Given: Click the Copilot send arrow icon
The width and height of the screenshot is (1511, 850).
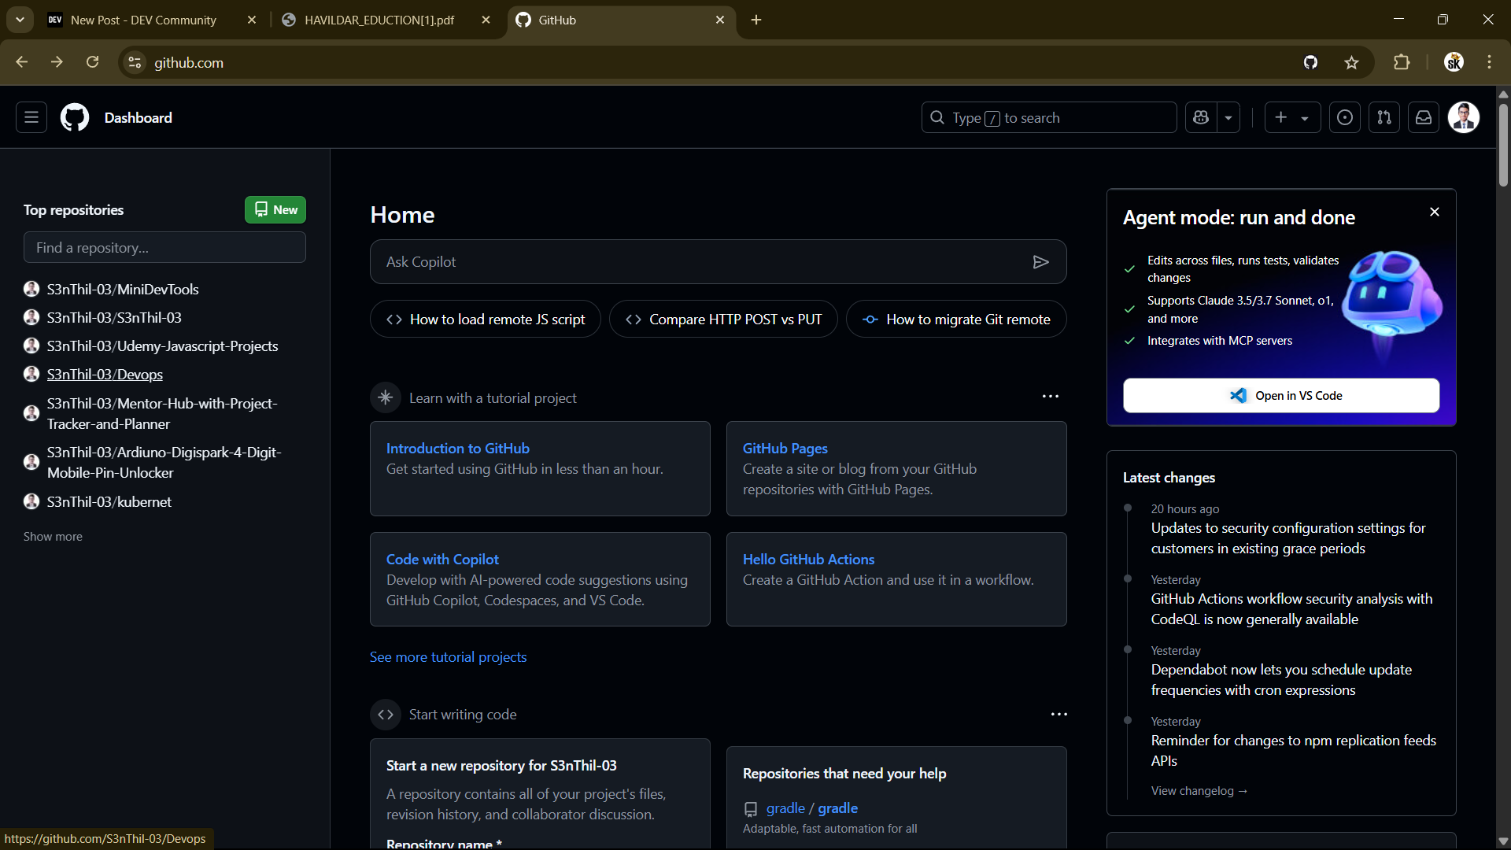Looking at the screenshot, I should [x=1040, y=261].
